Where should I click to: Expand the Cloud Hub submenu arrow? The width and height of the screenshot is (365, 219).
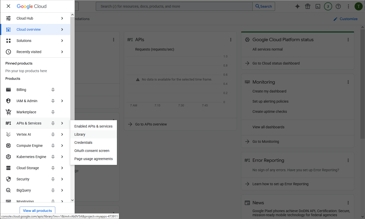click(x=62, y=18)
